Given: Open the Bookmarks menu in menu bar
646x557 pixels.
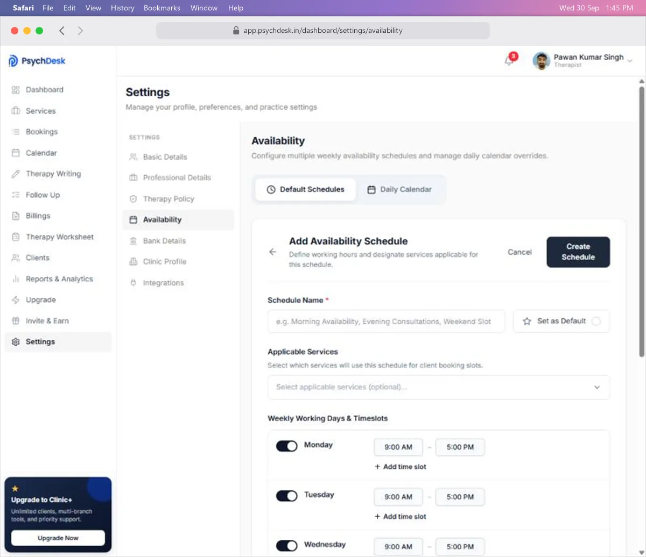Looking at the screenshot, I should [x=162, y=8].
